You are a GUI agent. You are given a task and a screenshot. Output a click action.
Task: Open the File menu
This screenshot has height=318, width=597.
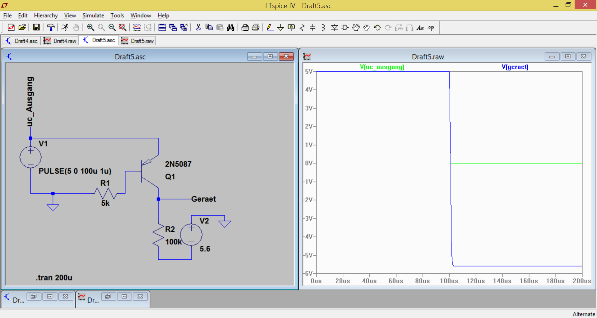[x=7, y=16]
